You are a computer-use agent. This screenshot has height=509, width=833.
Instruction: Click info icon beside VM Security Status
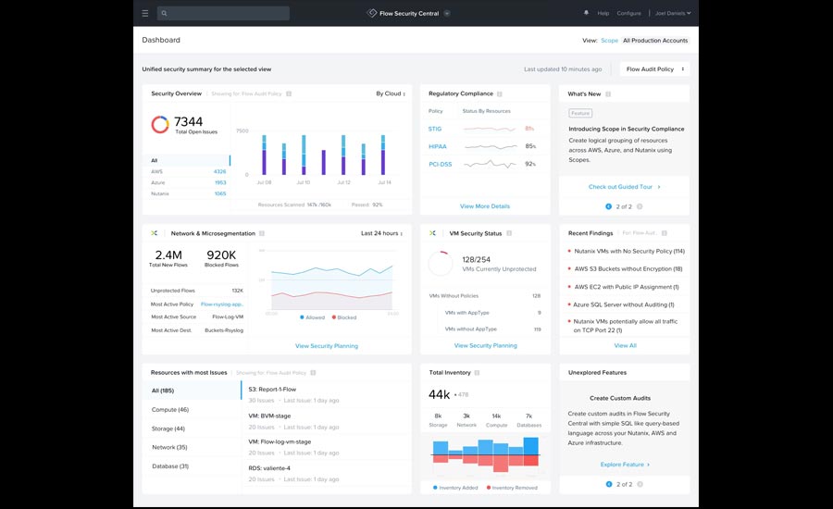pos(510,233)
